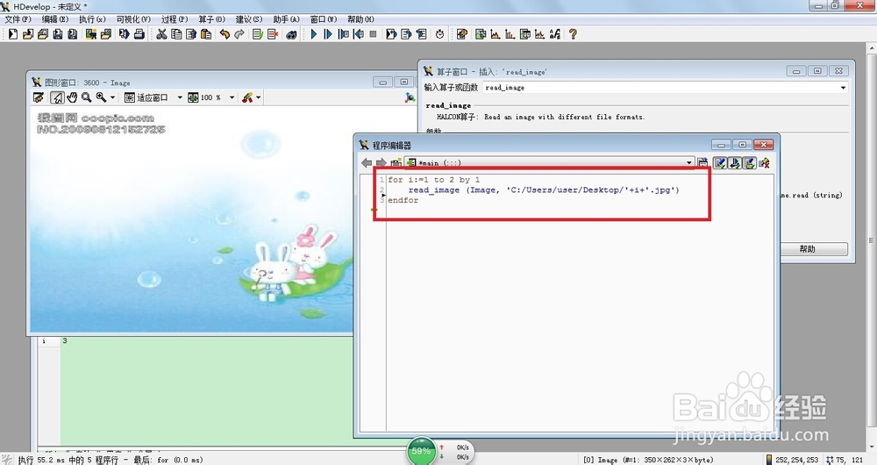
Task: Open the 建议(S) menu
Action: pos(249,19)
